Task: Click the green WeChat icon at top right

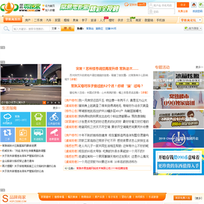Action: pyautogui.click(x=201, y=5)
